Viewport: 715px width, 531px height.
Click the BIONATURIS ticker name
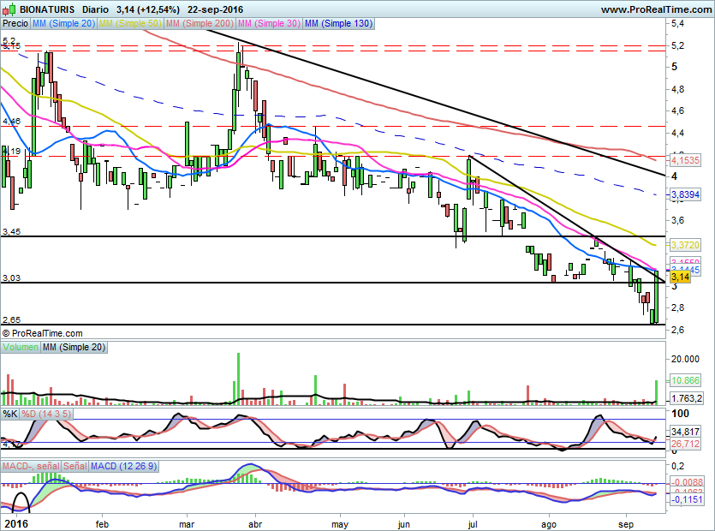click(46, 9)
